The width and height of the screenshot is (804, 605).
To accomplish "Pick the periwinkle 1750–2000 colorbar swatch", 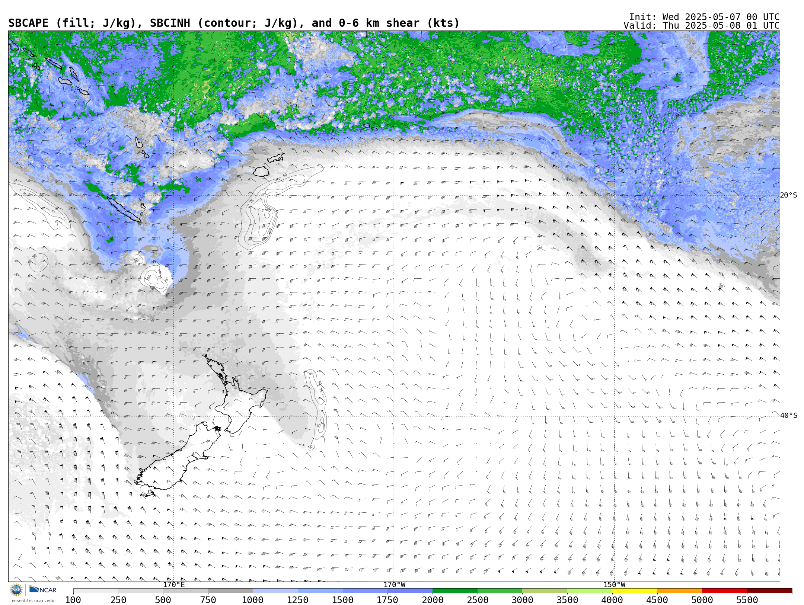I will 410,591.
